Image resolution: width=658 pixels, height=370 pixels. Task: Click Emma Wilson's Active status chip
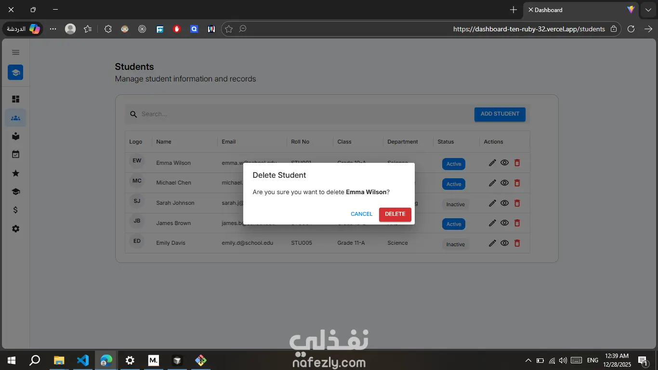(454, 164)
